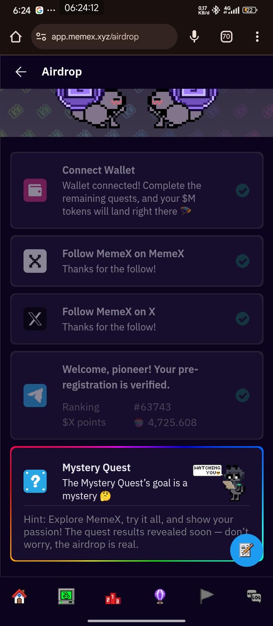Tap the pre-registration verified checkmark

pos(243,395)
